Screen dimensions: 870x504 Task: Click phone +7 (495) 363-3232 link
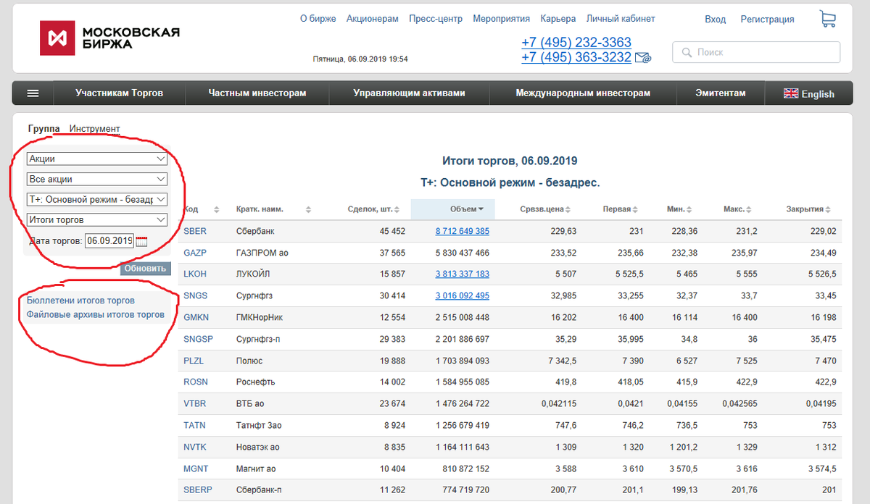576,57
